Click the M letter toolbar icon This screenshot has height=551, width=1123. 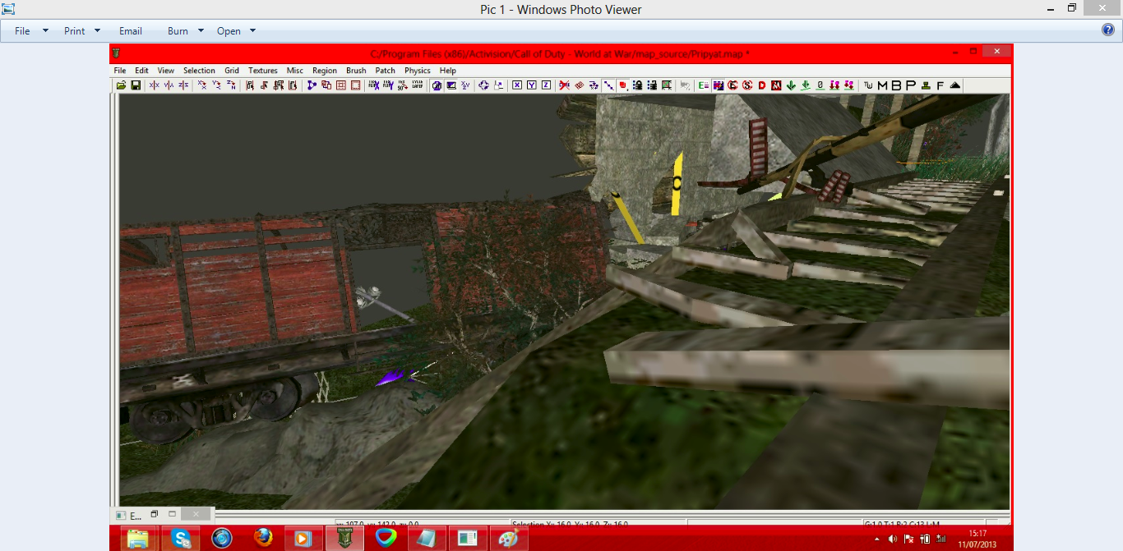click(x=883, y=85)
